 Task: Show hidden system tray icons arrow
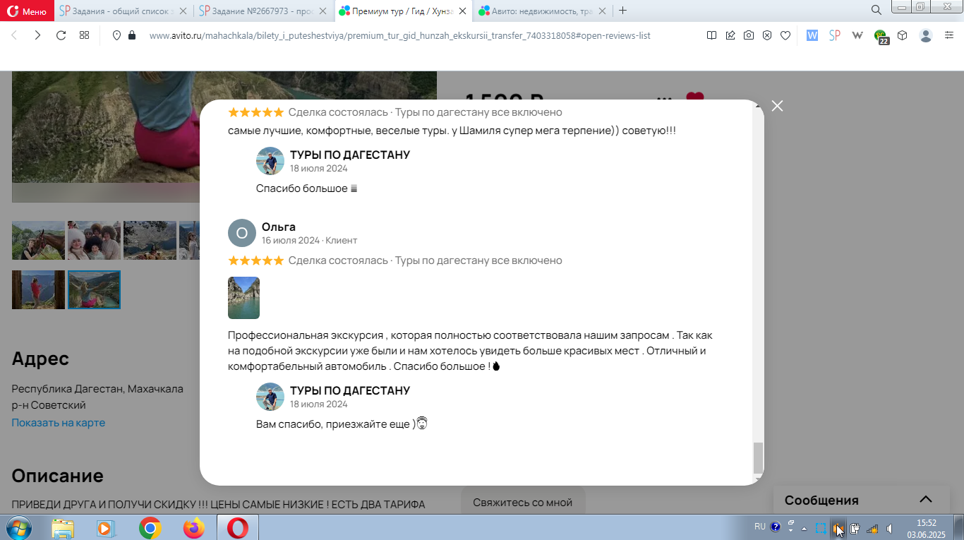[804, 528]
